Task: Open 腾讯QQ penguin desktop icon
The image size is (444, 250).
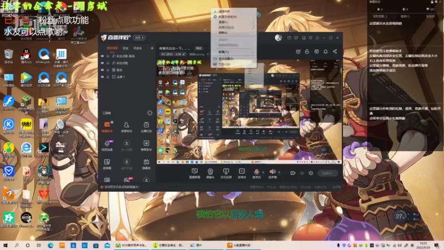Action: tap(26, 56)
